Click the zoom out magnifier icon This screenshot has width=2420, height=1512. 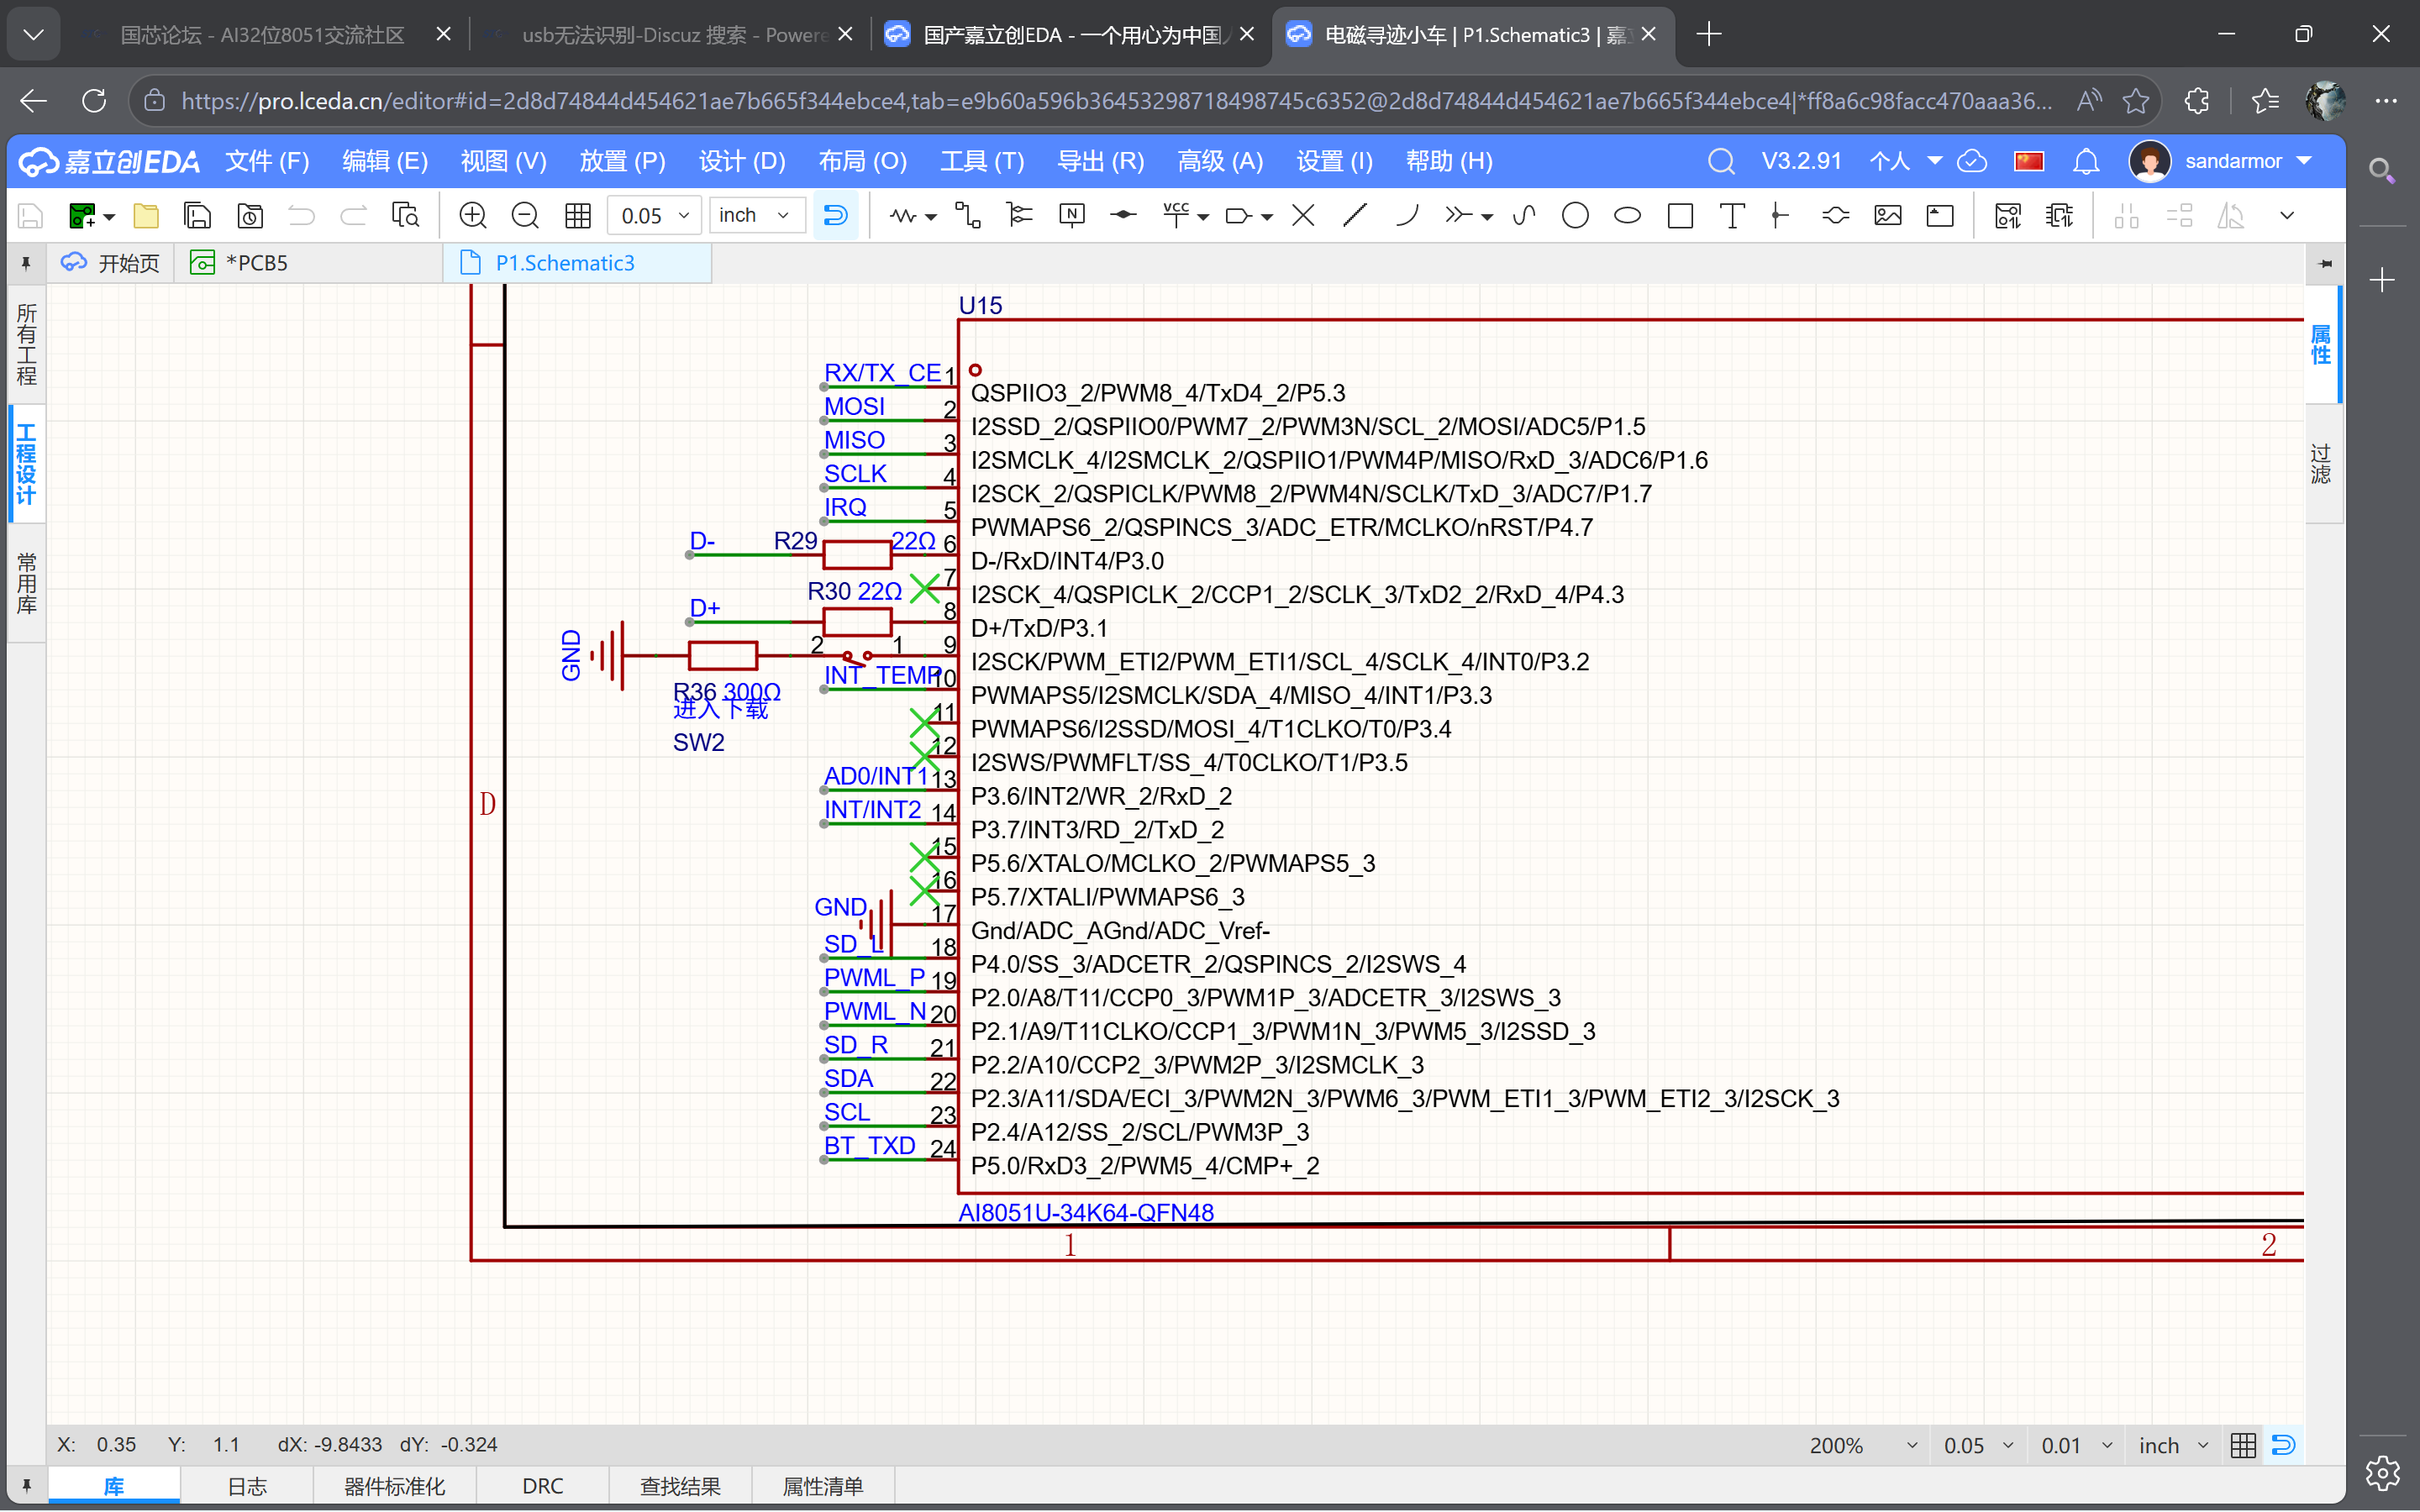pyautogui.click(x=524, y=215)
